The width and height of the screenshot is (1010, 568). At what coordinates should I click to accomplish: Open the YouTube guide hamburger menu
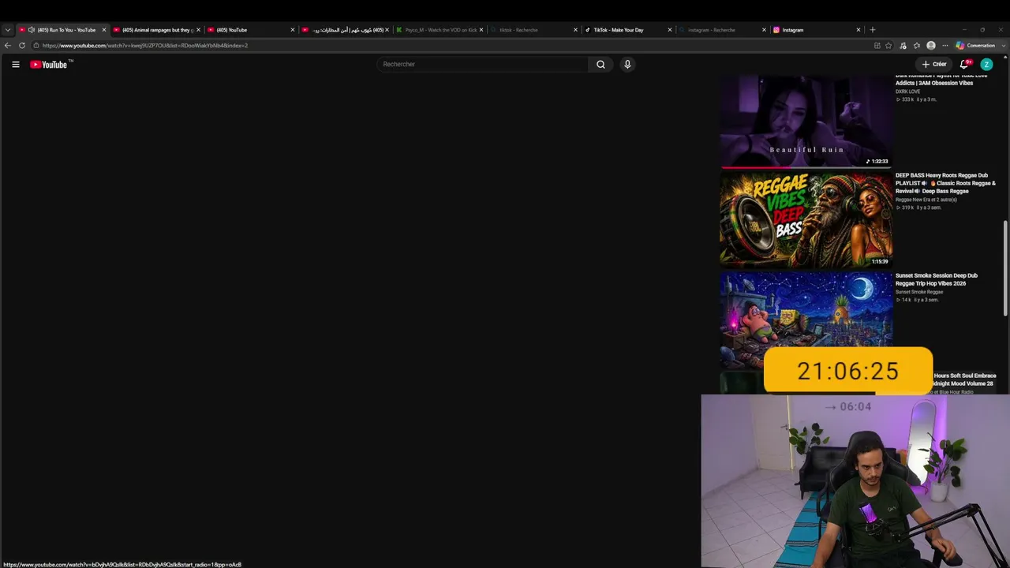tap(16, 64)
